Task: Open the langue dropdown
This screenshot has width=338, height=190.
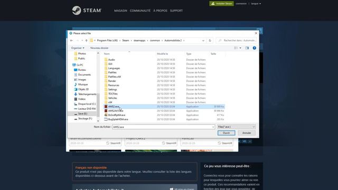Action: (x=256, y=4)
